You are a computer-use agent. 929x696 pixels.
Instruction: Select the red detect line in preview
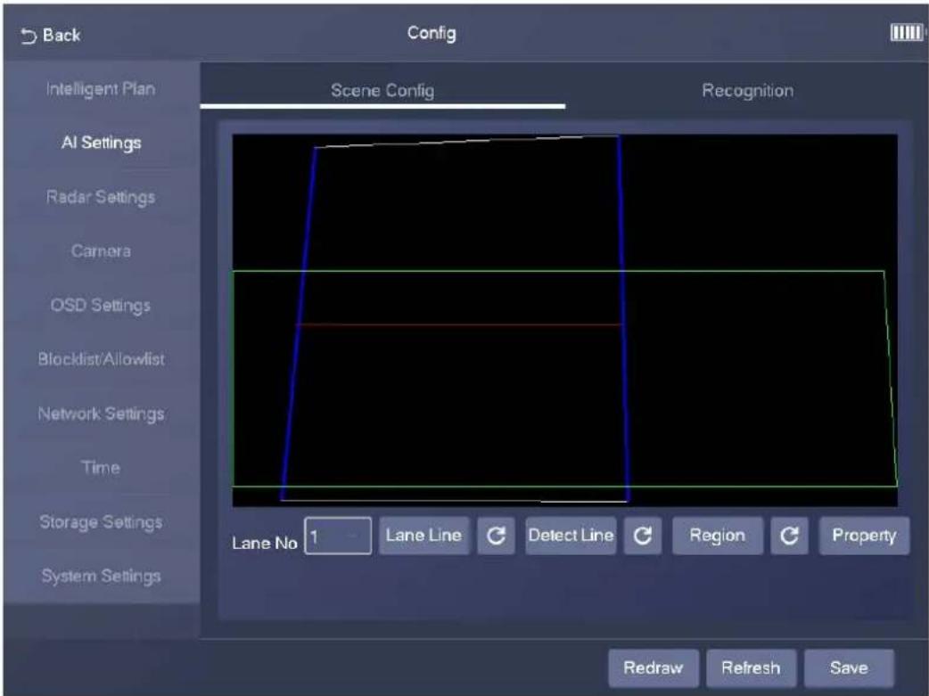pos(459,324)
